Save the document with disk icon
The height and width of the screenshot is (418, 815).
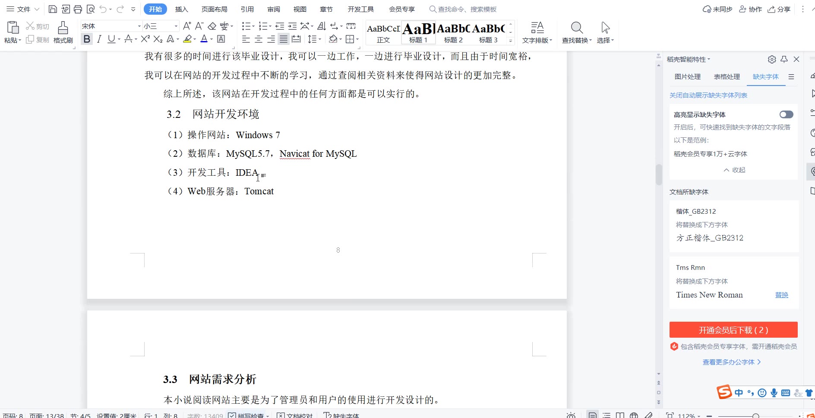(x=53, y=9)
